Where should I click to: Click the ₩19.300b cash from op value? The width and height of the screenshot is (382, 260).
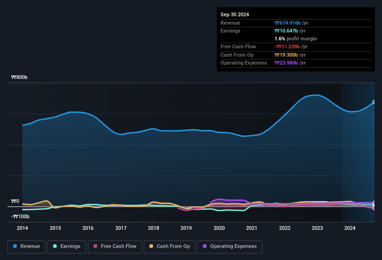286,55
